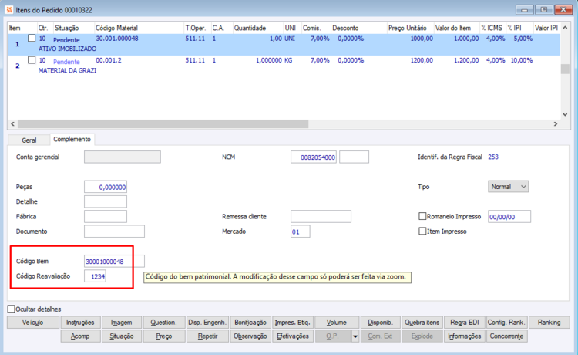Enable the Romaneio Impresso checkbox

422,216
